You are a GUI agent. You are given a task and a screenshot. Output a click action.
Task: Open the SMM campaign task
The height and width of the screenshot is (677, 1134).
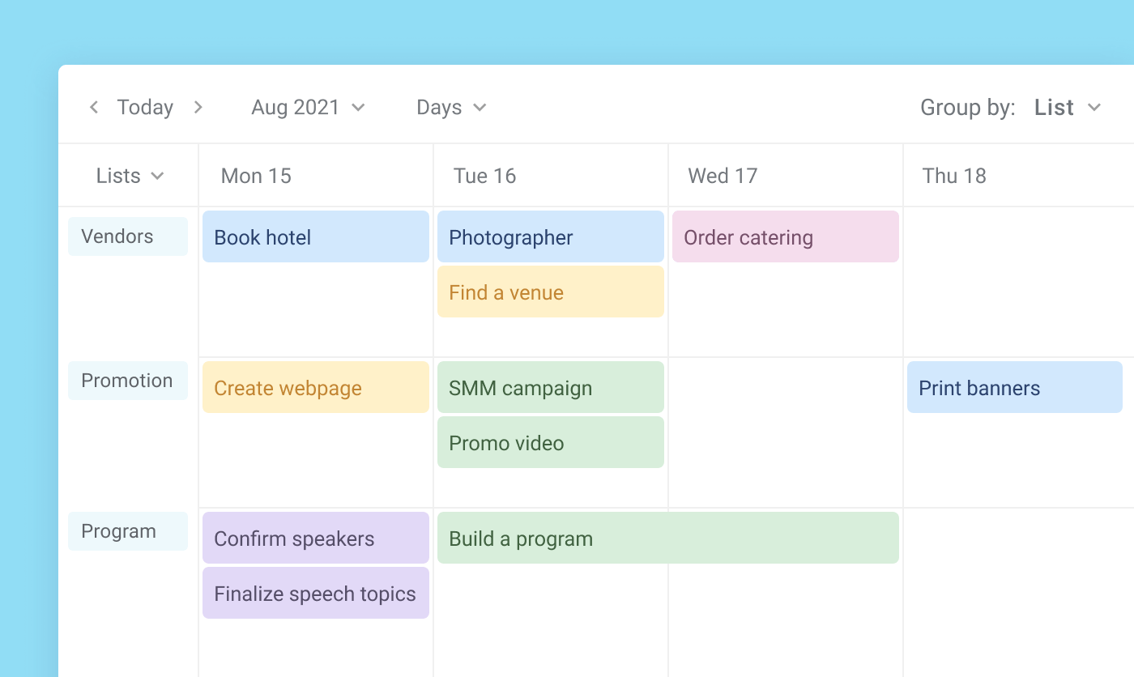pos(551,388)
